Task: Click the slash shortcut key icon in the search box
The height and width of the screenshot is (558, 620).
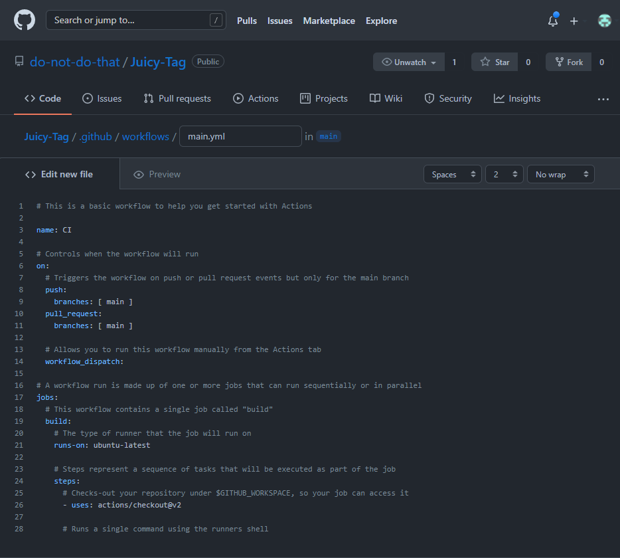Action: coord(216,20)
